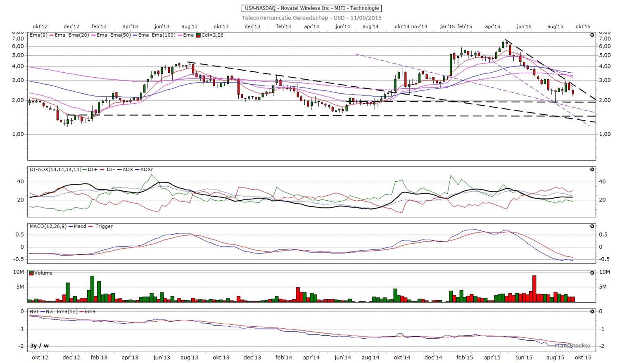Click the 10M label on the left volume axis
622x363 pixels.
(19, 272)
